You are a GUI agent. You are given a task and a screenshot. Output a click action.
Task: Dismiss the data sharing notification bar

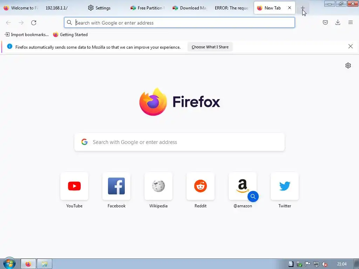(351, 47)
